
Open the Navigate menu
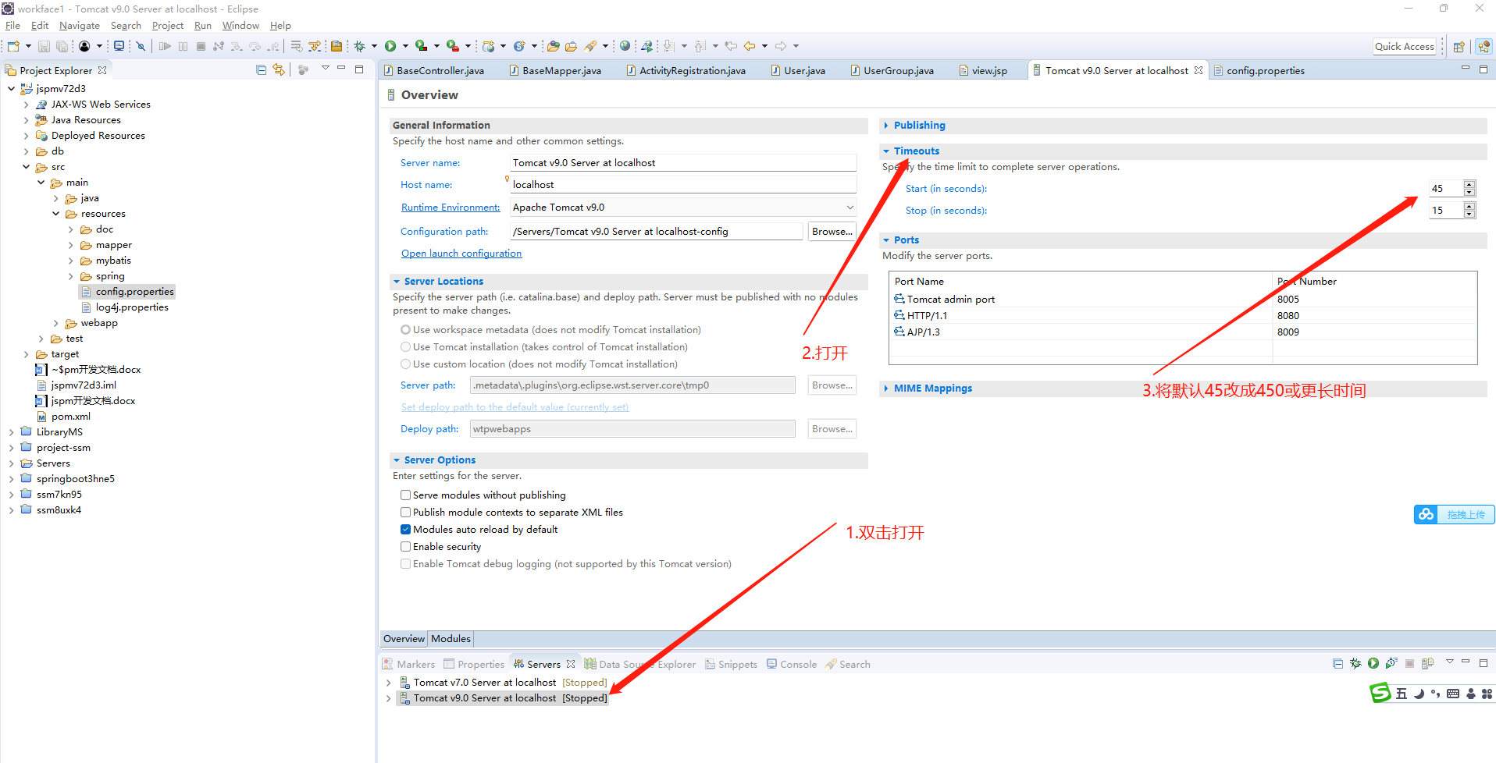click(x=79, y=26)
